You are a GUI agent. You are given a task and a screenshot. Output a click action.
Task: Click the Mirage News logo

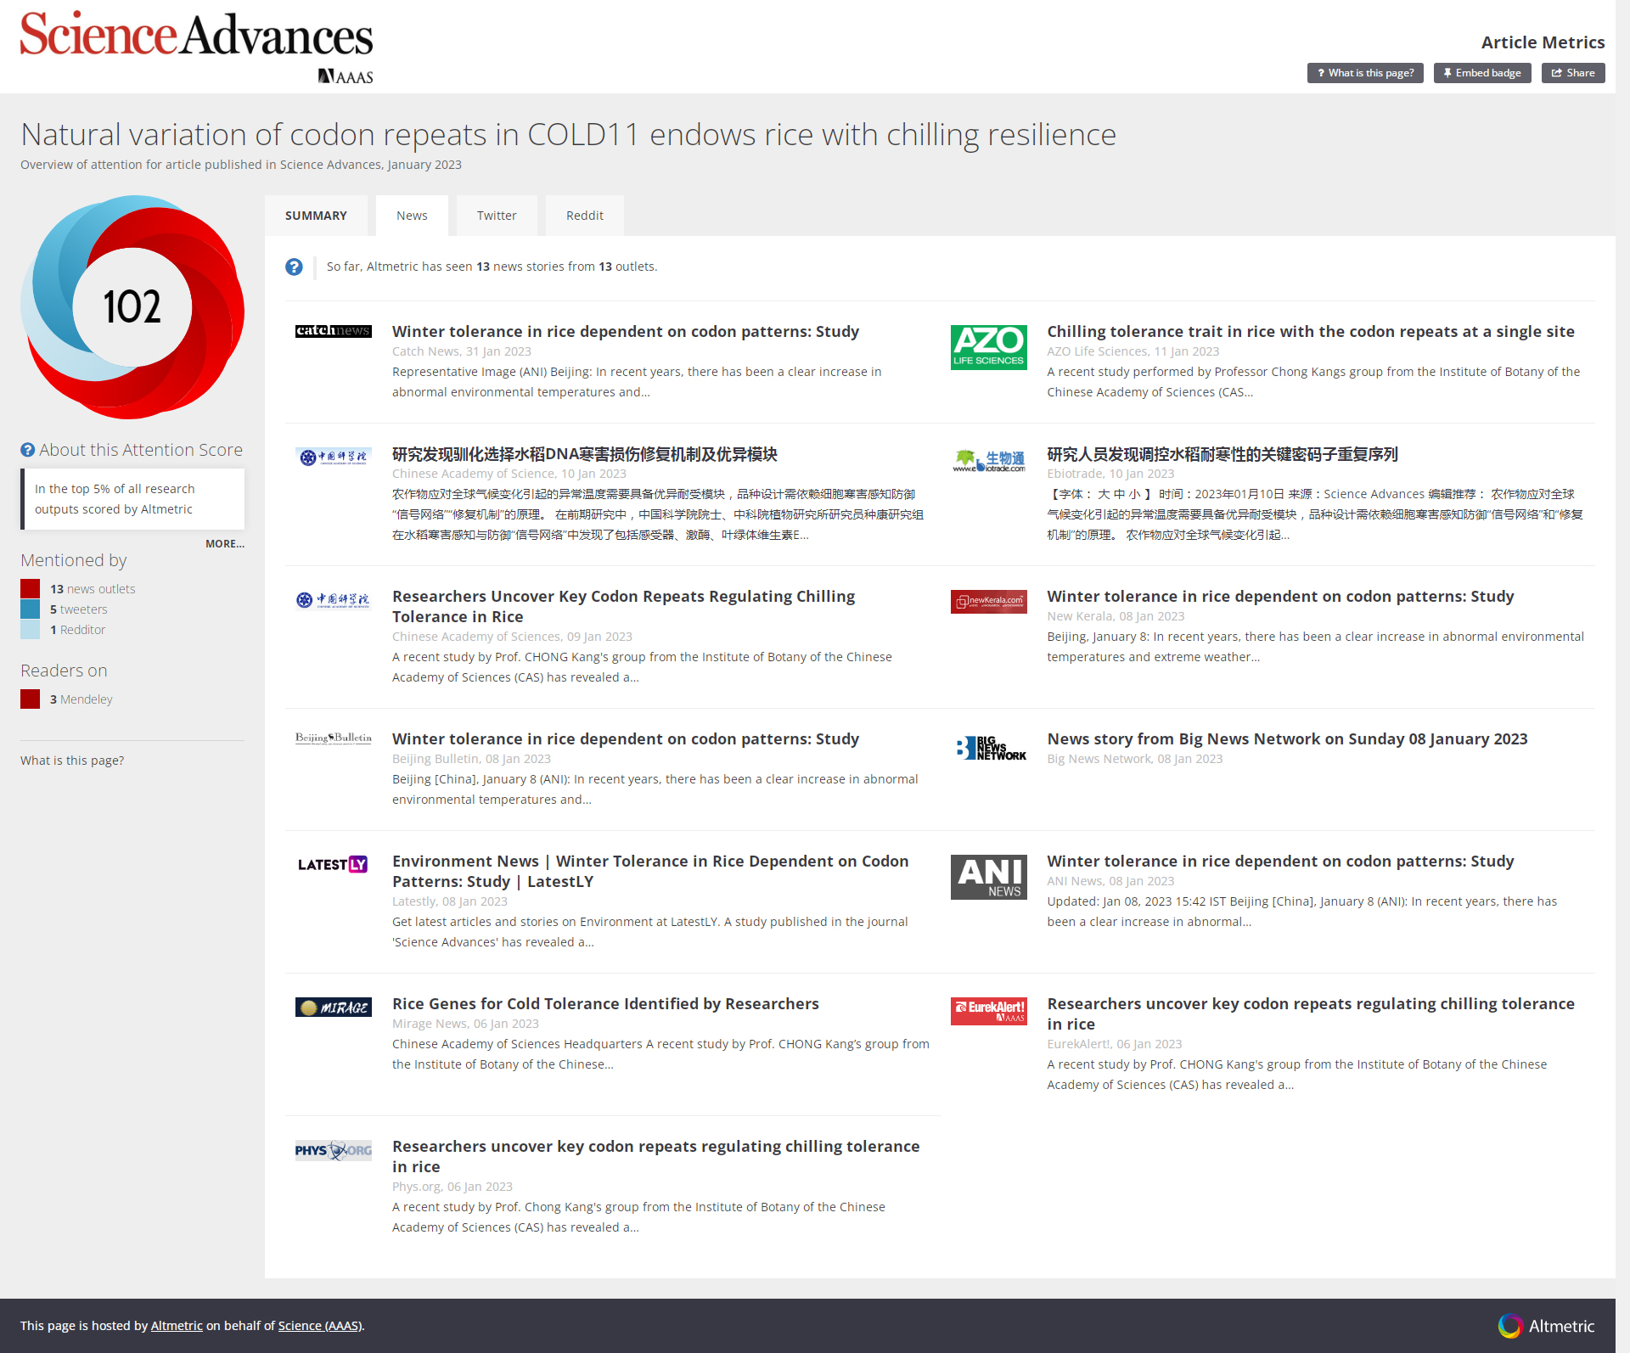point(333,1008)
